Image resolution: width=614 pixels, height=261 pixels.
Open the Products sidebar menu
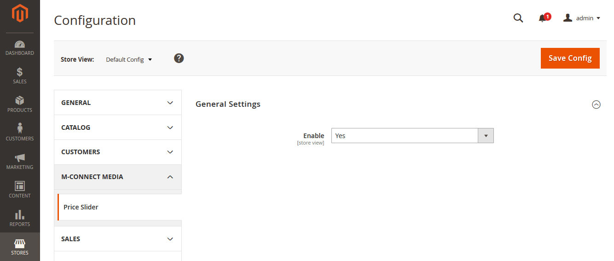coord(20,104)
